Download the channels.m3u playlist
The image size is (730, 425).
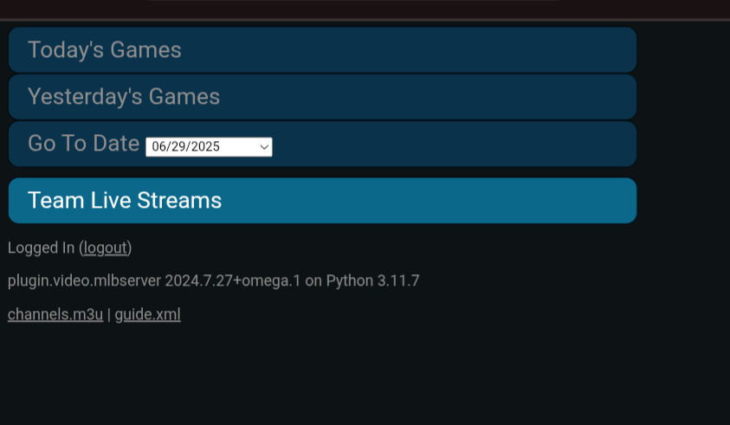(55, 314)
